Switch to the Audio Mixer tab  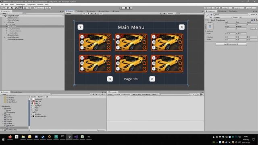click(17, 92)
